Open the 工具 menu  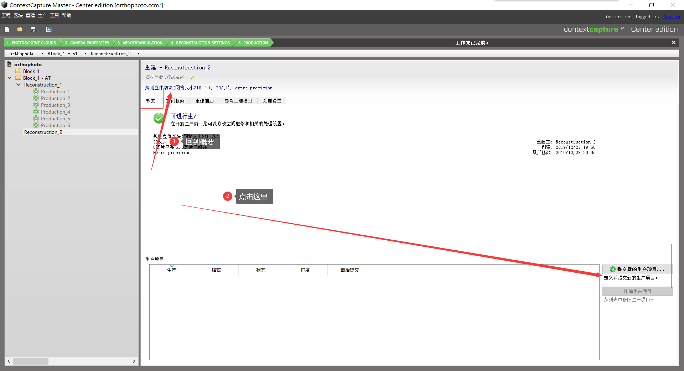[55, 15]
